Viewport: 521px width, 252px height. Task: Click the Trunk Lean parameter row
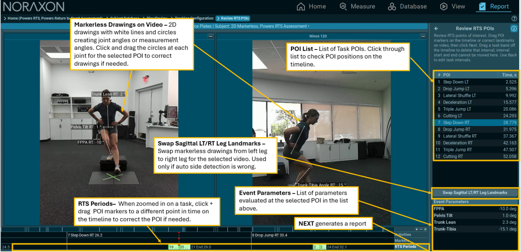click(476, 222)
